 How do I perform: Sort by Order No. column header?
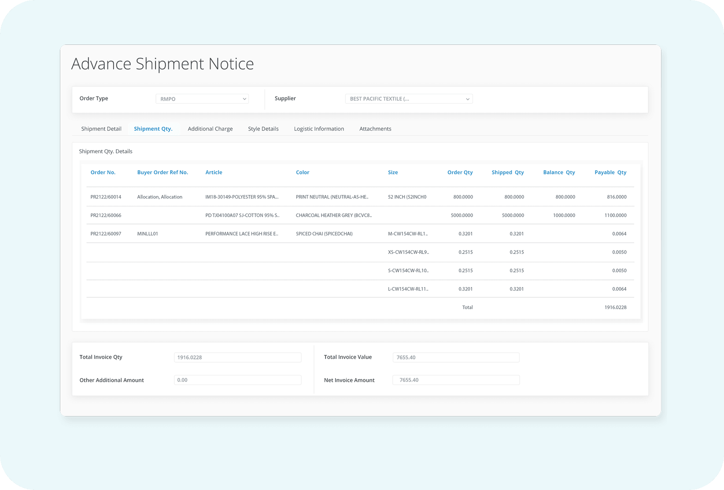tap(103, 172)
